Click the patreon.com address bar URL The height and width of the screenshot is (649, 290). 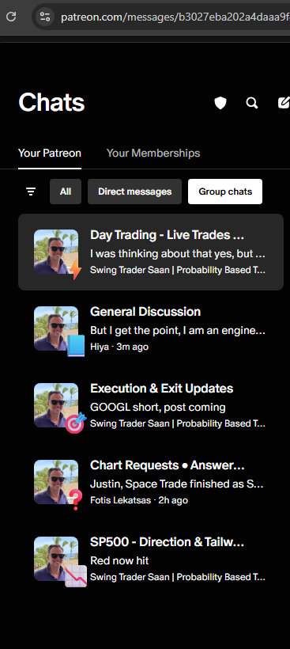pos(175,17)
